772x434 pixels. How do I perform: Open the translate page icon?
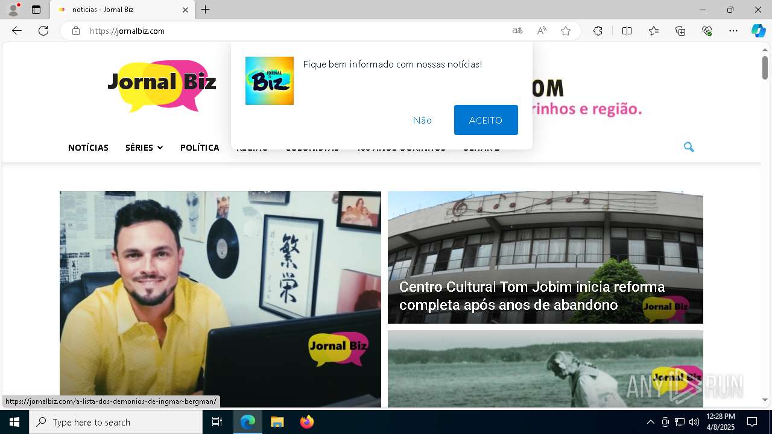click(x=517, y=31)
